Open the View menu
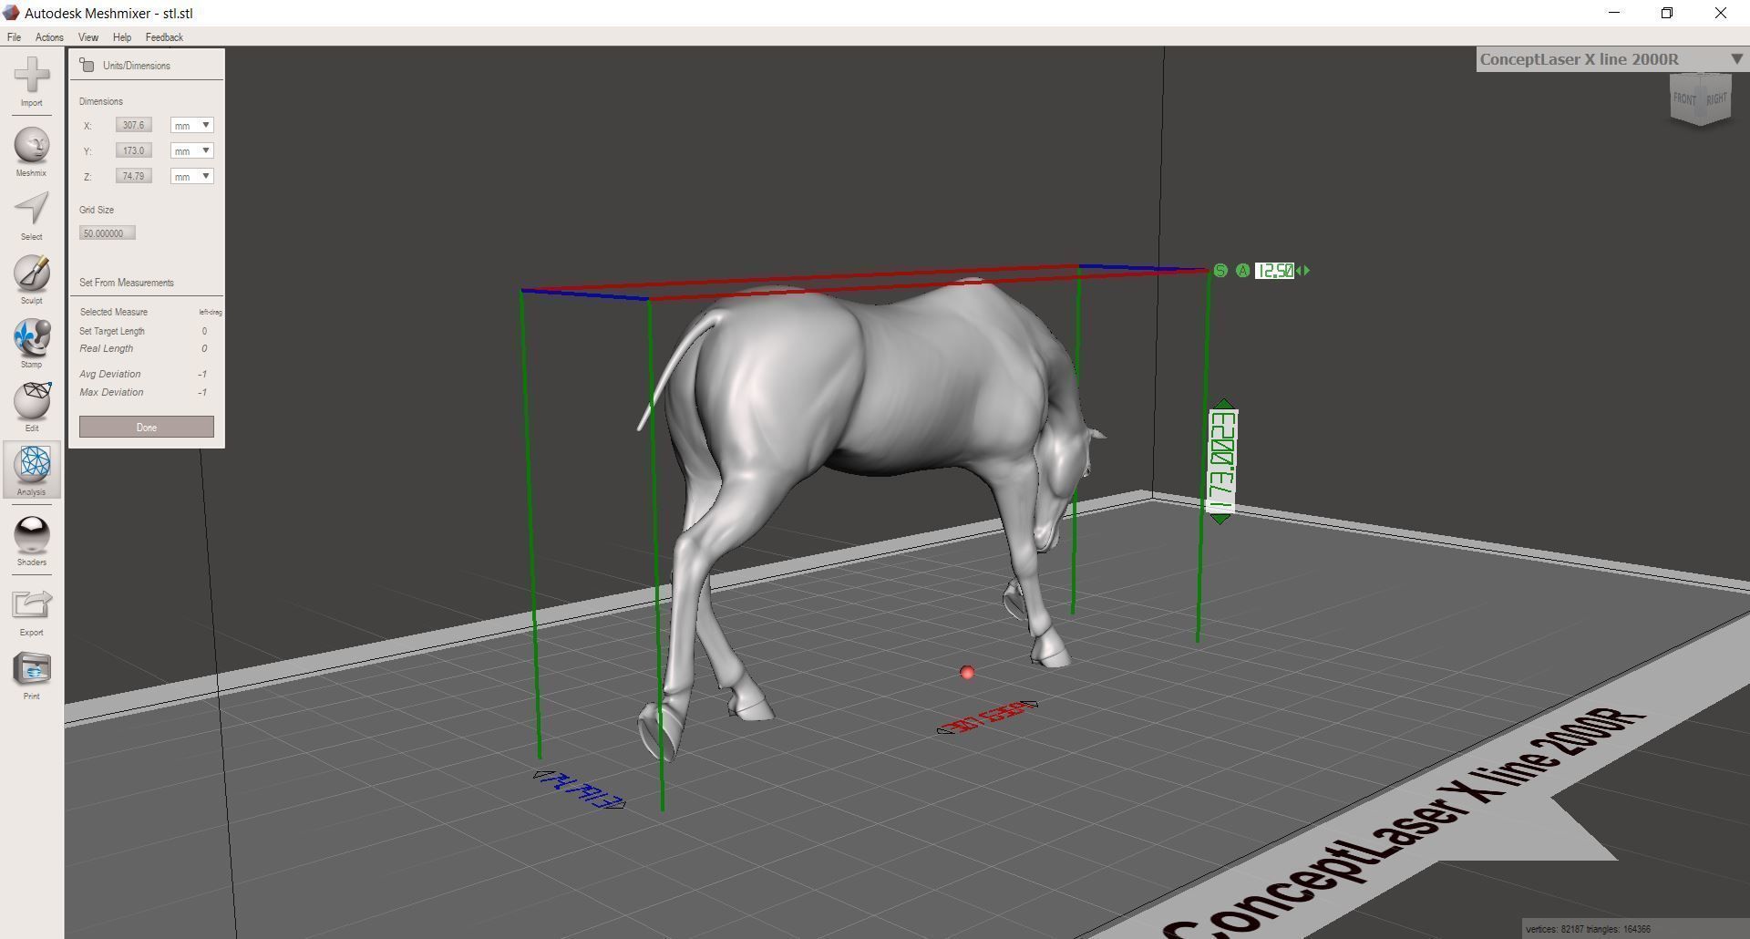1750x939 pixels. 88,37
